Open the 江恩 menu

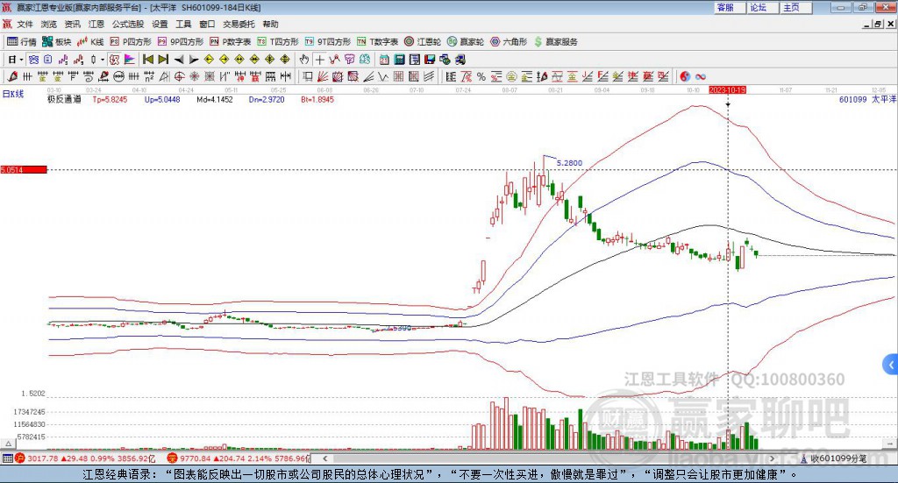click(96, 24)
